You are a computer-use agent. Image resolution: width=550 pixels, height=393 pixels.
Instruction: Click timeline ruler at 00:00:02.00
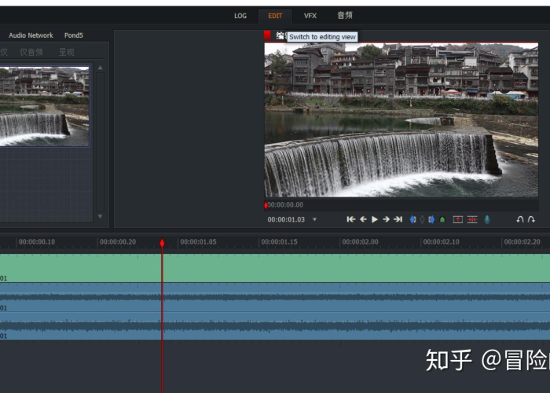click(x=360, y=242)
